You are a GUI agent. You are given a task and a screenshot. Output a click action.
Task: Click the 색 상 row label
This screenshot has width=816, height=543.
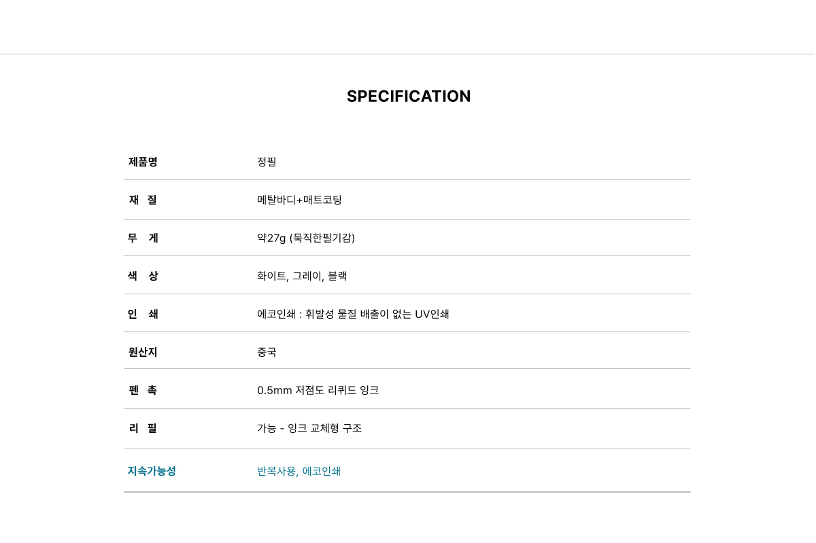click(x=143, y=276)
